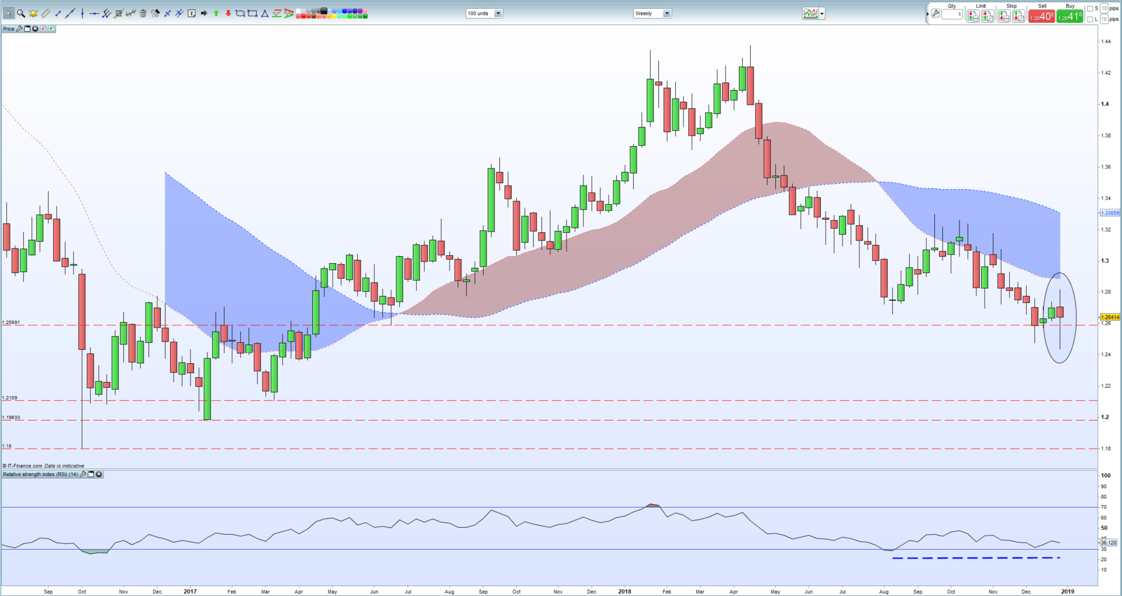The image size is (1122, 596).
Task: Open RSI indicator wrench settings
Action: point(82,474)
